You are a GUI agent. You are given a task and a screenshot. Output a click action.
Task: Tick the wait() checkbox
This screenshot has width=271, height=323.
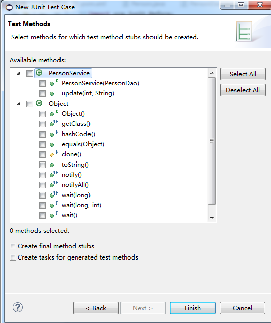[x=43, y=215]
